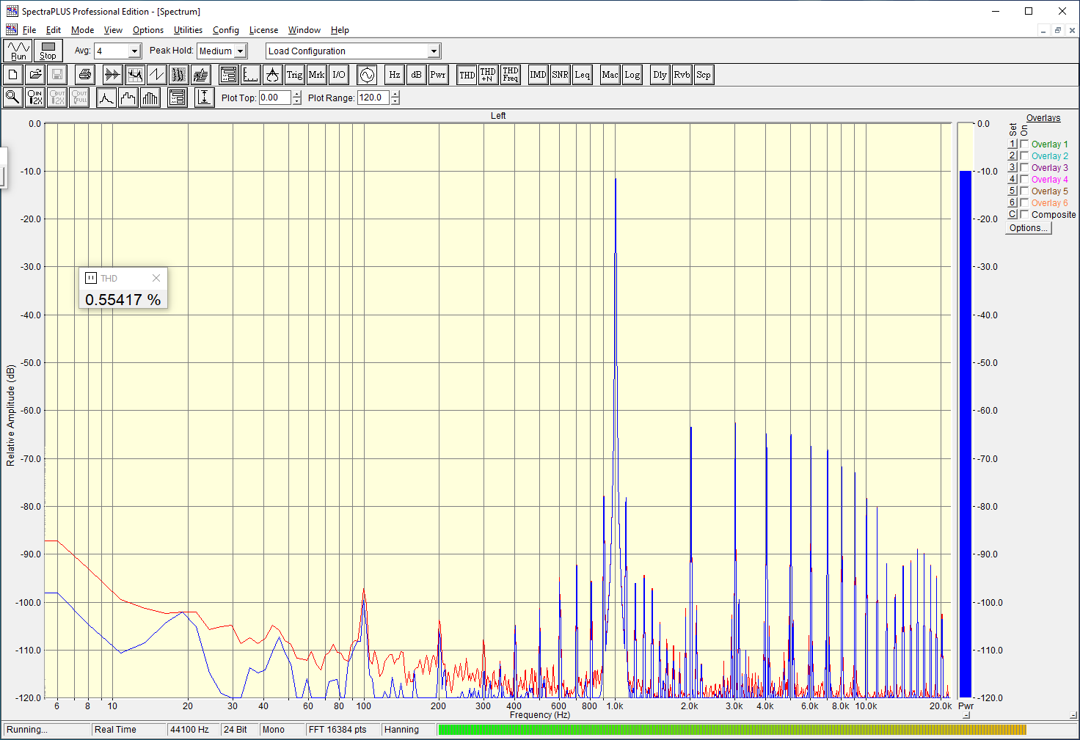Image resolution: width=1080 pixels, height=740 pixels.
Task: Open plot options dialog icon in lower toolbar
Action: [177, 98]
